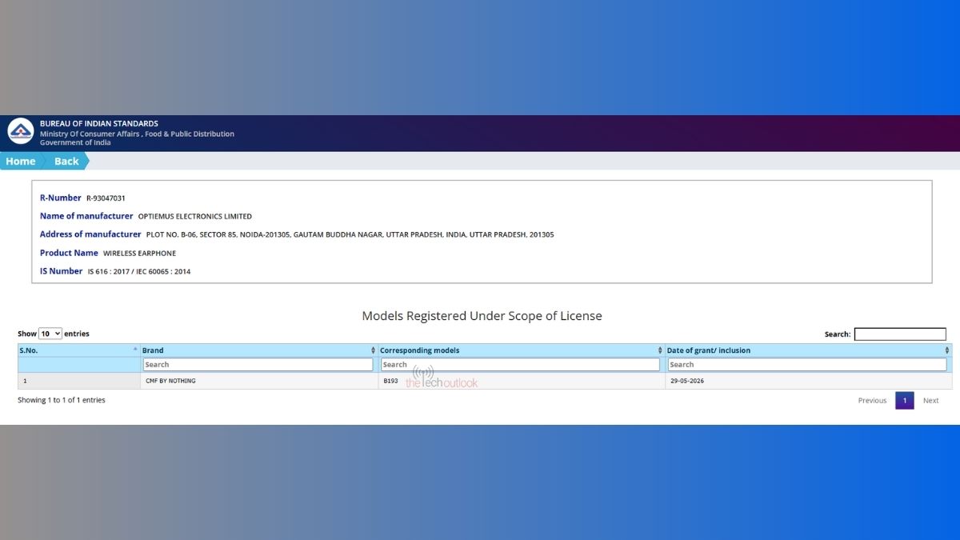Screen dimensions: 960x540
Task: Select product name WIRELESS EARPHONE
Action: point(139,254)
